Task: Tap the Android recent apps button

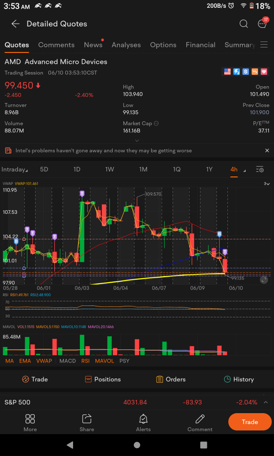Action: 204,445
